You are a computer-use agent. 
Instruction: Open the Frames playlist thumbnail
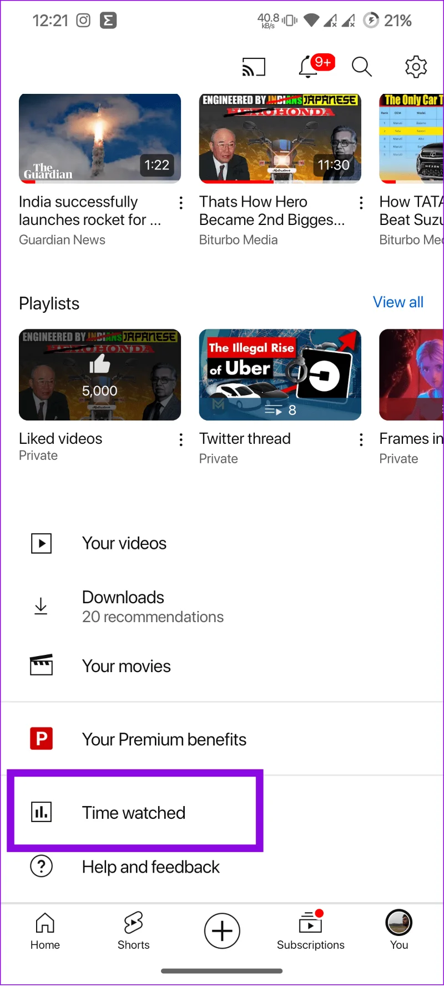411,375
